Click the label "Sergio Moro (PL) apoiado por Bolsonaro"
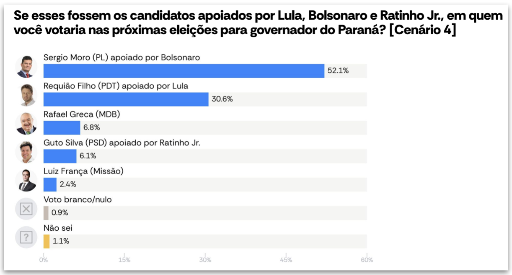512x275 pixels. [x=122, y=58]
